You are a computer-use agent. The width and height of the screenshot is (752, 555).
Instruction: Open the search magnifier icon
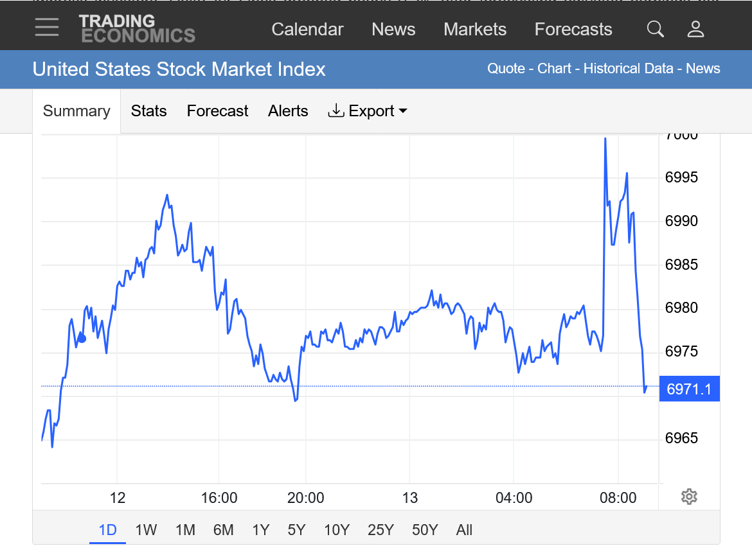655,29
